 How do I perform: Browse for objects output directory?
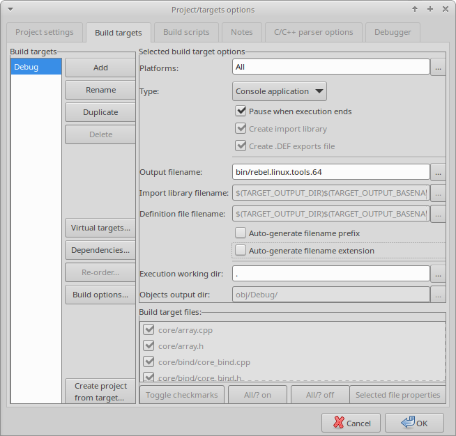point(438,295)
